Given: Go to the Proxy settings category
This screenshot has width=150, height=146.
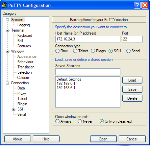Looking at the screenshot, I should pos(22,93).
